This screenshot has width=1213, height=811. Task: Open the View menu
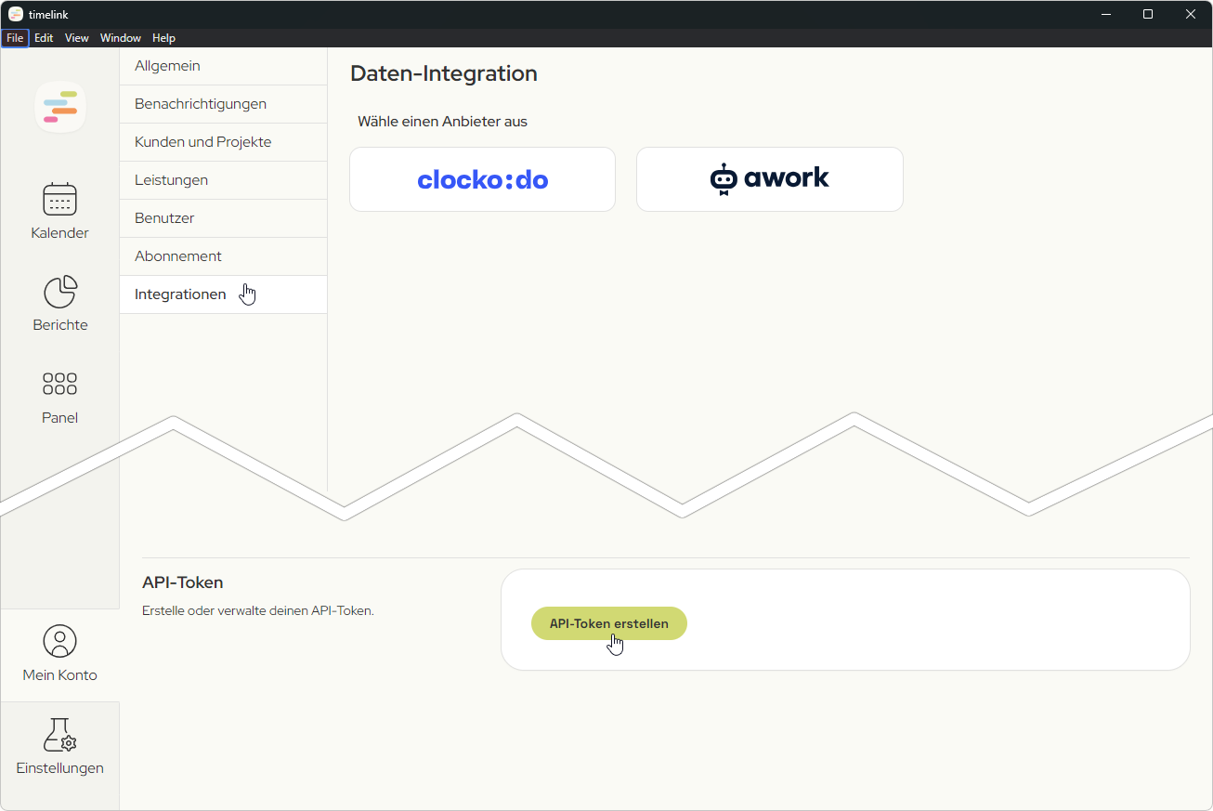tap(76, 38)
